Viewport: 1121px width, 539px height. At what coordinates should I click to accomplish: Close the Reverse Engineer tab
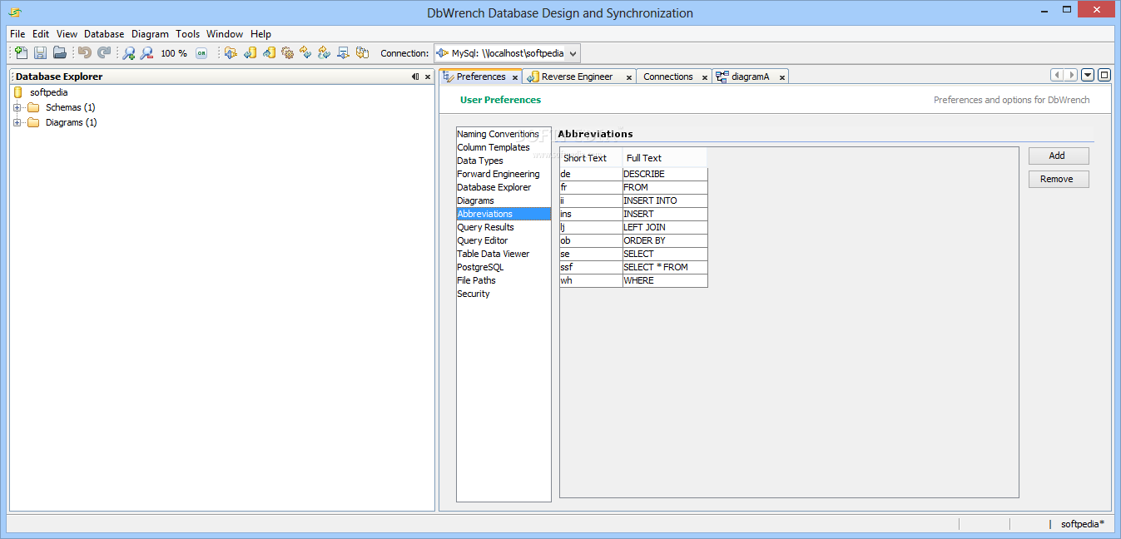coord(628,77)
